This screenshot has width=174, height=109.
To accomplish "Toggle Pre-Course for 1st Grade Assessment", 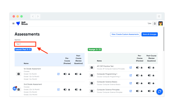I will 65,74.
